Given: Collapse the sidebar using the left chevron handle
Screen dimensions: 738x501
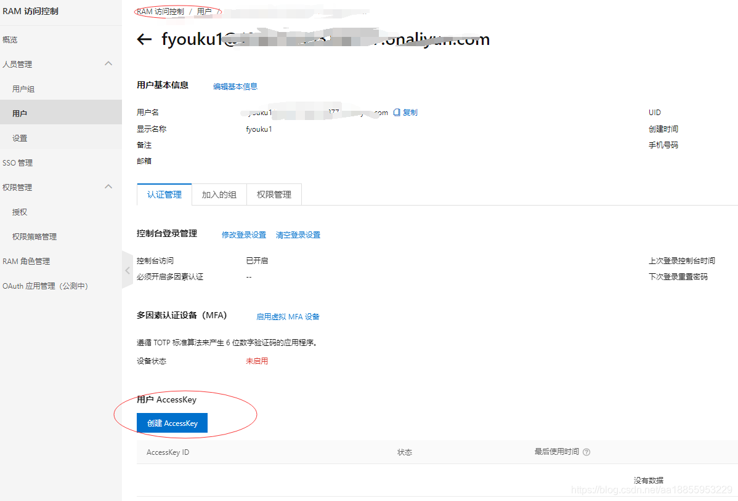Looking at the screenshot, I should click(127, 270).
